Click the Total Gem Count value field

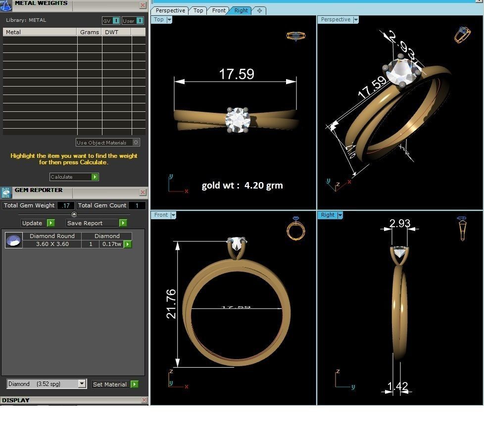(x=137, y=205)
